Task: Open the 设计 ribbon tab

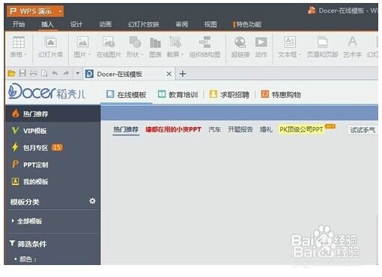Action: (x=76, y=24)
